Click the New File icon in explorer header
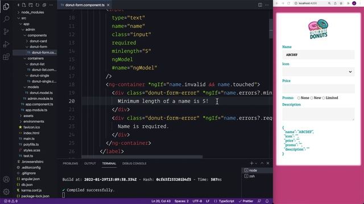Screen dimensions: 364x204 point(24,5)
